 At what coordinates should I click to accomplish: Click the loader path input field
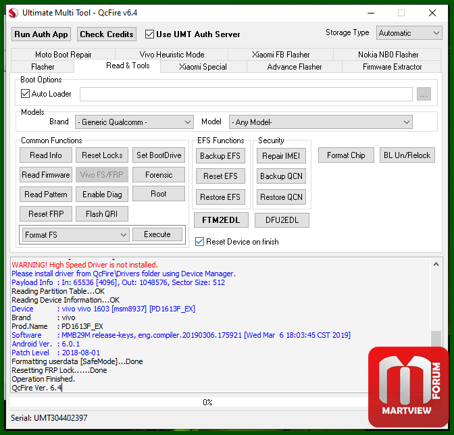coord(246,95)
